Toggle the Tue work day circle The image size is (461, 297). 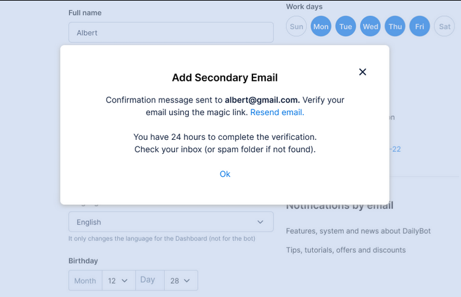[x=346, y=27]
